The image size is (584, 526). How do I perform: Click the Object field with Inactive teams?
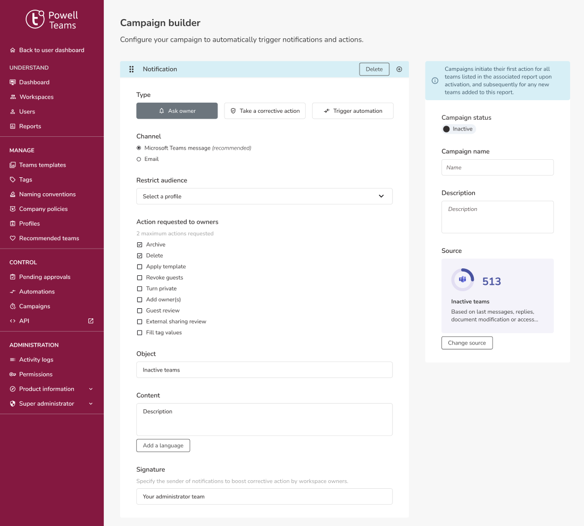tap(264, 370)
